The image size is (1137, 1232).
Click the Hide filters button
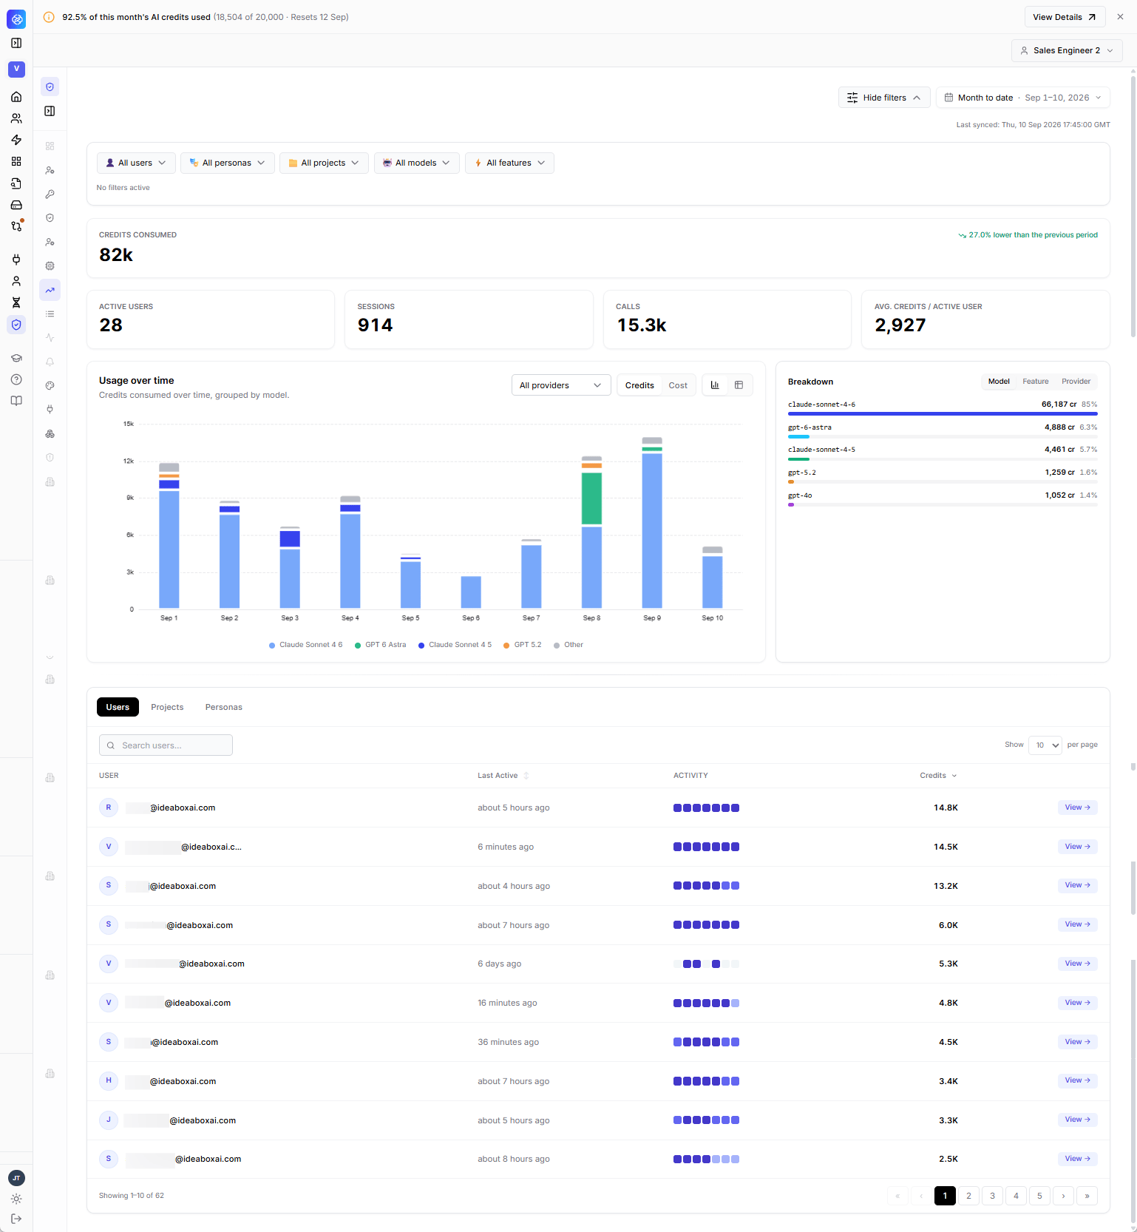884,98
